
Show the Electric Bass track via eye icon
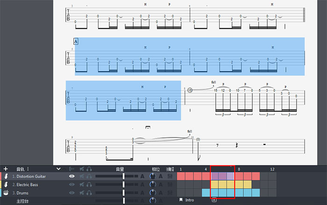pyautogui.click(x=72, y=184)
